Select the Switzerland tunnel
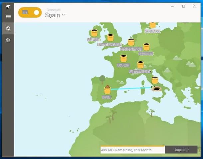The image size is (203, 159). pos(140,65)
